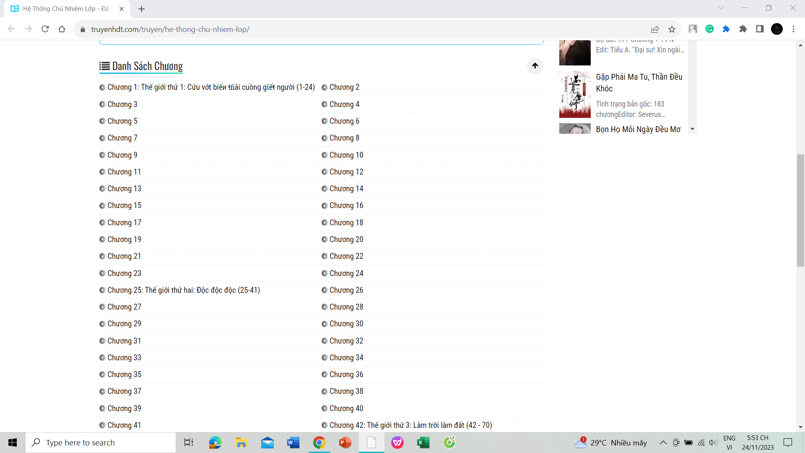Show hidden system tray icons
805x453 pixels.
tap(663, 443)
